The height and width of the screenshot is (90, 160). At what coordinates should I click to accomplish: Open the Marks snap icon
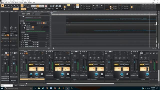click(28, 5)
